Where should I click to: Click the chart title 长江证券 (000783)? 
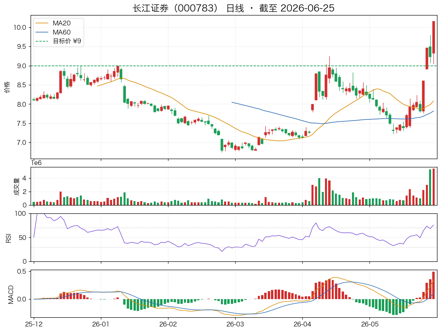tap(175, 8)
